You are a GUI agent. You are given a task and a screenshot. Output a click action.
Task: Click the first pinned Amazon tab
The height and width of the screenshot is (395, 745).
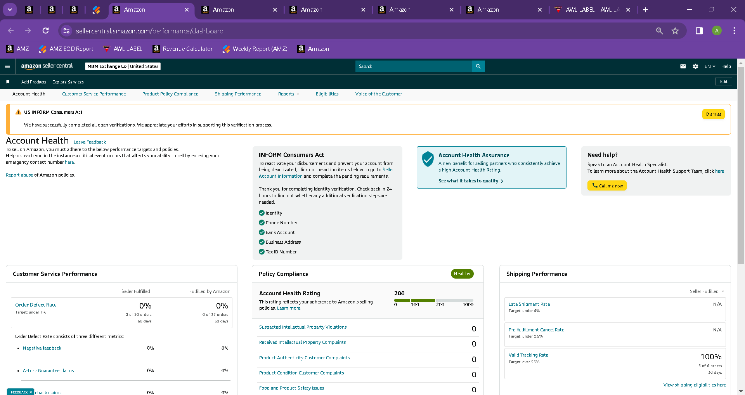[29, 10]
